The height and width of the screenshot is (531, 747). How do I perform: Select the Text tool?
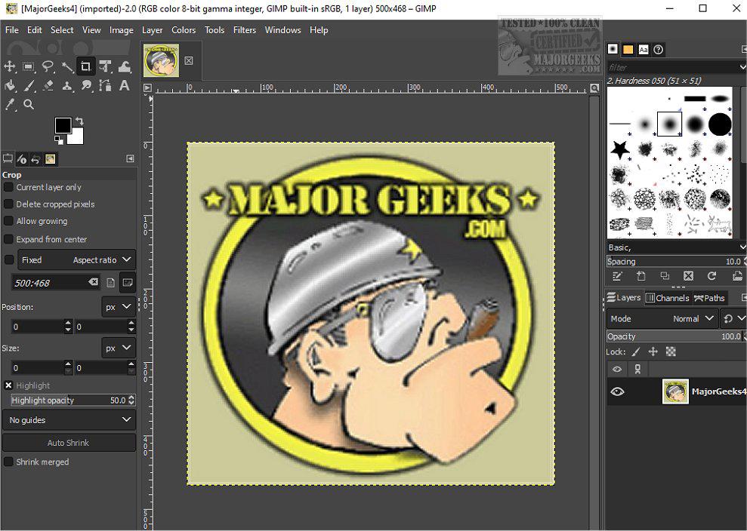(x=124, y=85)
